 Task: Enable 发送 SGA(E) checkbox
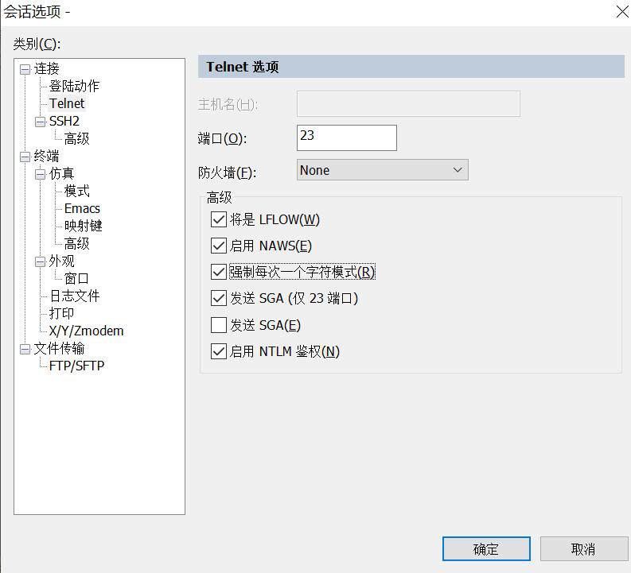point(219,325)
